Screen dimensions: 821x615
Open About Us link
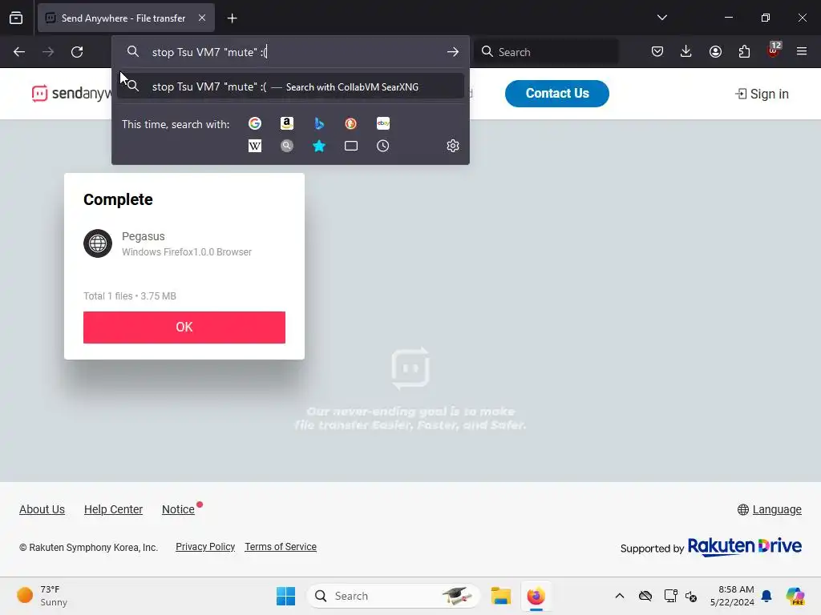42,509
